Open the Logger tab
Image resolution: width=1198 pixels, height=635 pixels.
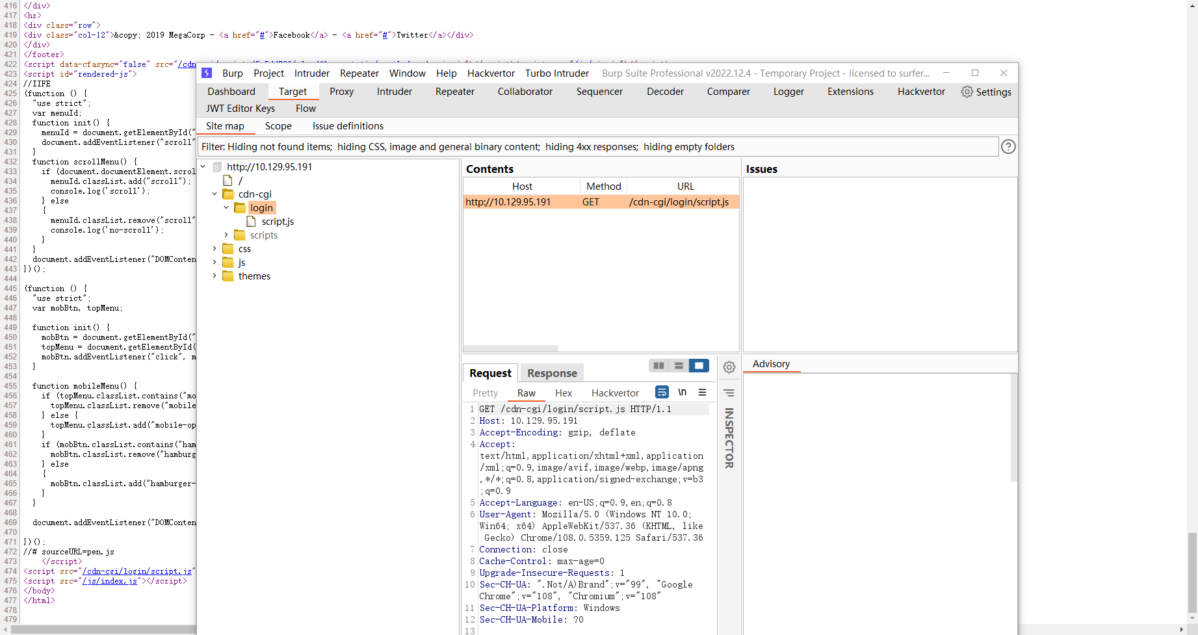pos(788,92)
